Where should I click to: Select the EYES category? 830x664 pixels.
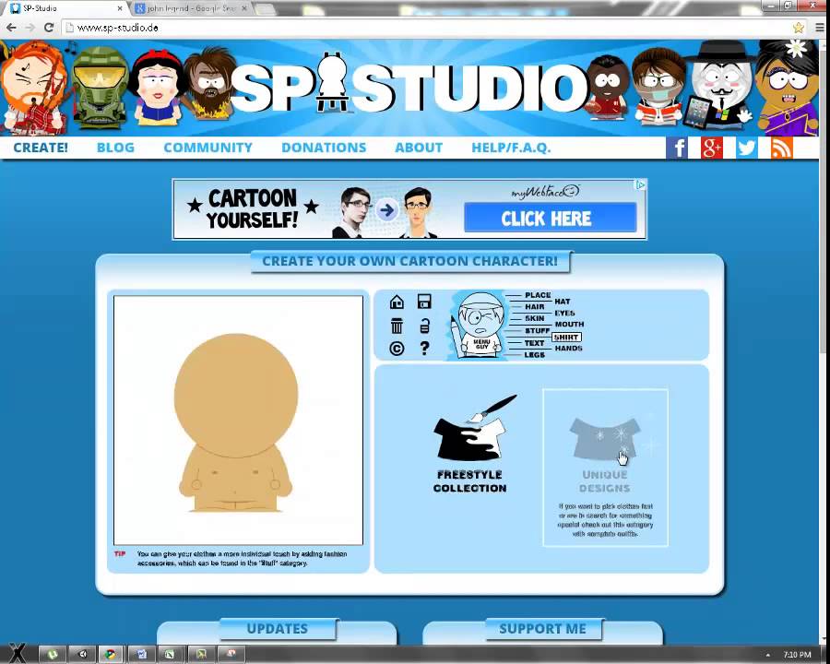[564, 313]
